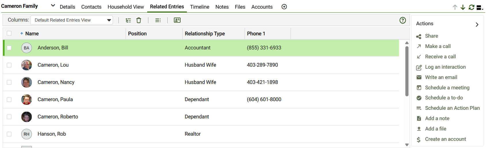Open the layout options icon at top right
This screenshot has width=489, height=148.
(x=480, y=7)
